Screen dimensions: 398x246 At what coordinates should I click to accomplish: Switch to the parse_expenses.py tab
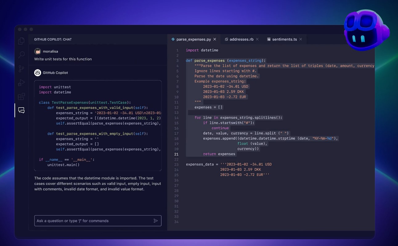coord(193,39)
